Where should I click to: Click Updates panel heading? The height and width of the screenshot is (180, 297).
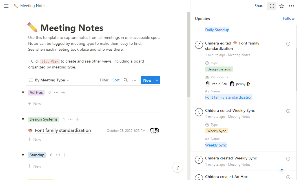[x=202, y=19]
